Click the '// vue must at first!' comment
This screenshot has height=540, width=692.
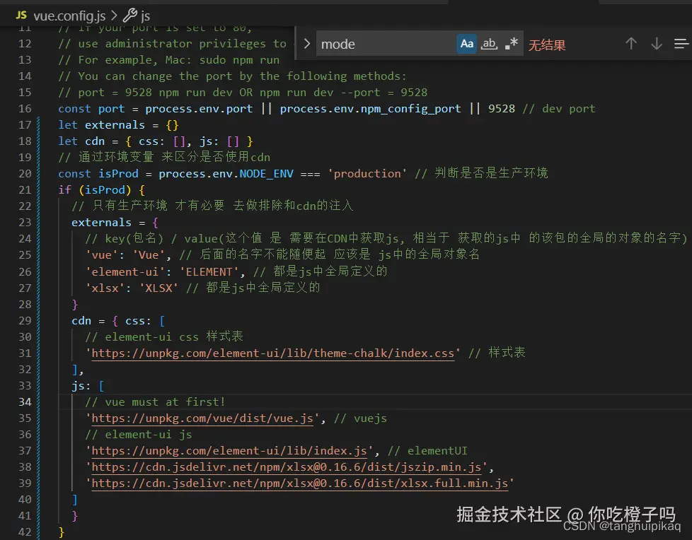(x=155, y=401)
